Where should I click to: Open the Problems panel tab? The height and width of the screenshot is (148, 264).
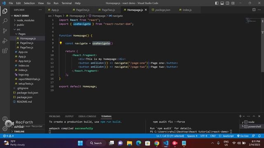[54, 116]
